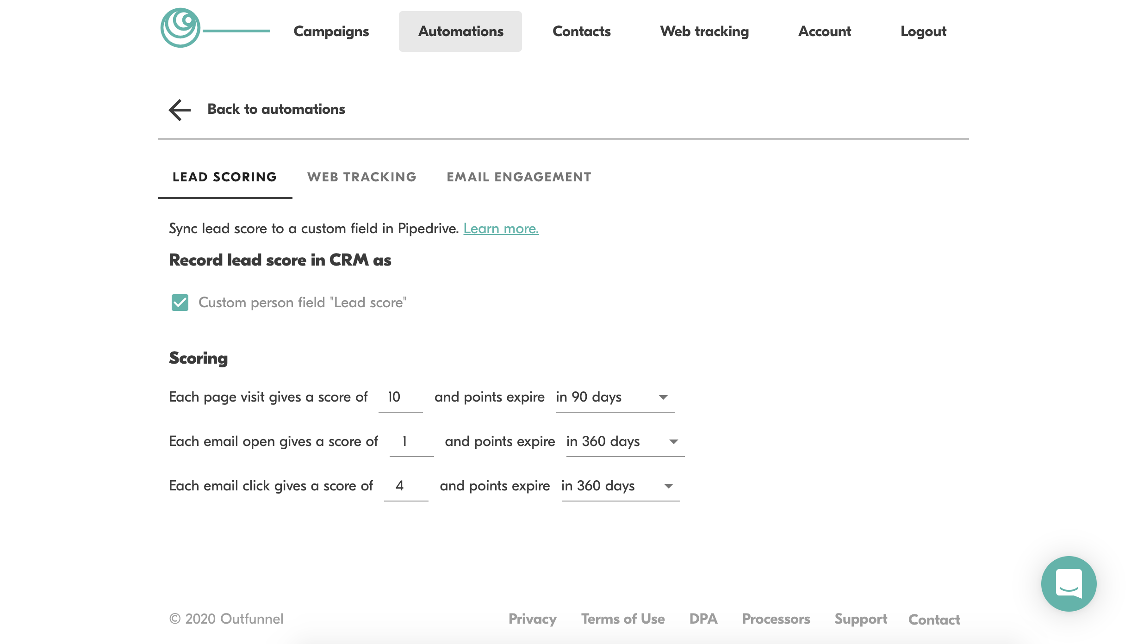The width and height of the screenshot is (1131, 644).
Task: Click the Back to automations link
Action: [x=276, y=109]
